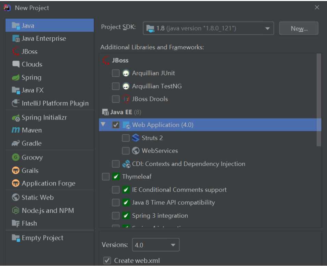Image resolution: width=327 pixels, height=266 pixels.
Task: Select the Web Application (4.0) row
Action: pyautogui.click(x=210, y=125)
